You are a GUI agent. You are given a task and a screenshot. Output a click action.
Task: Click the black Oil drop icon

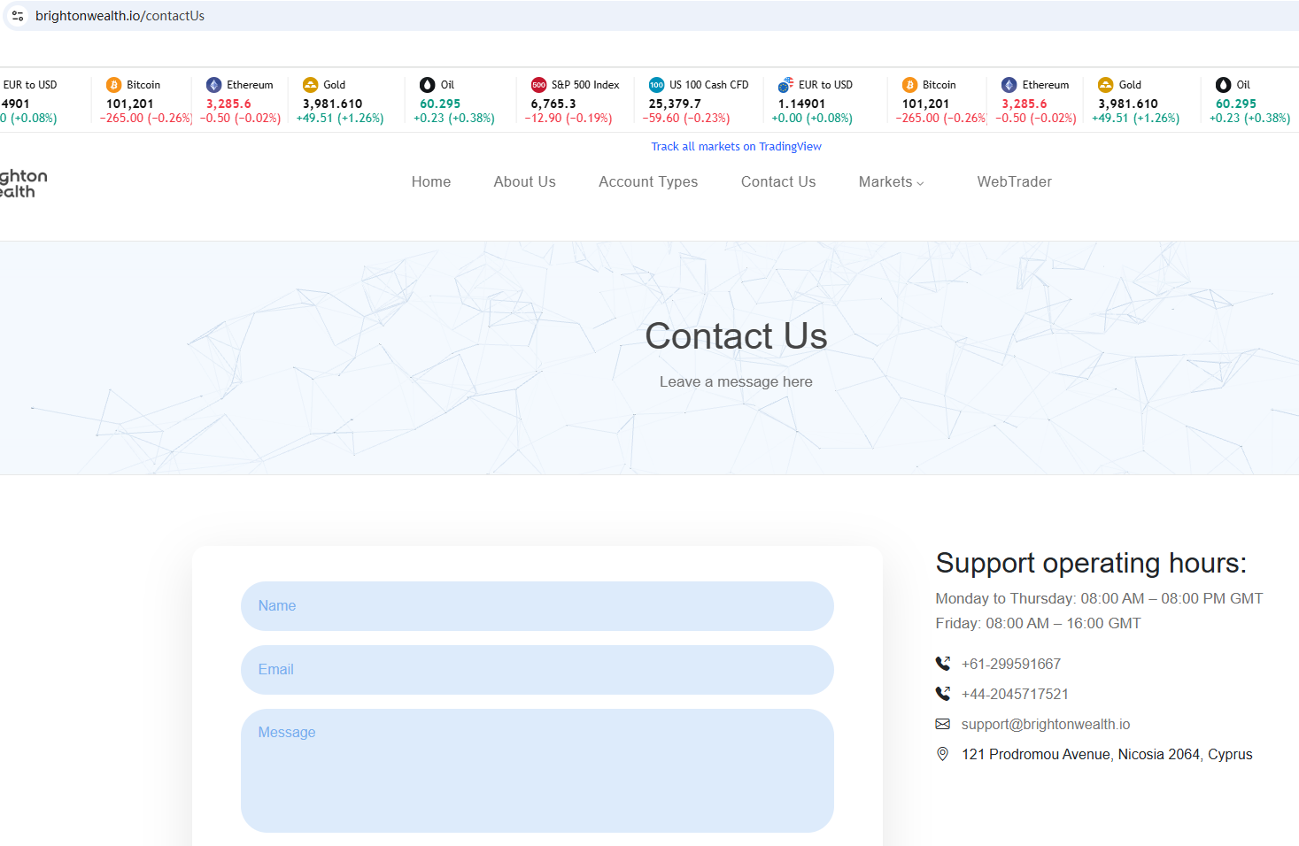coord(427,85)
